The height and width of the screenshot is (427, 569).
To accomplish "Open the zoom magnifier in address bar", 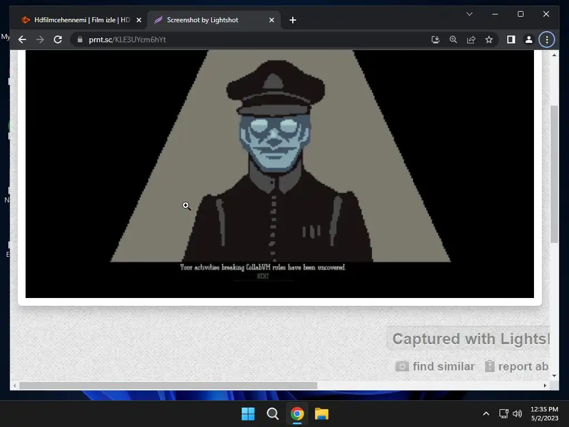I will [453, 39].
